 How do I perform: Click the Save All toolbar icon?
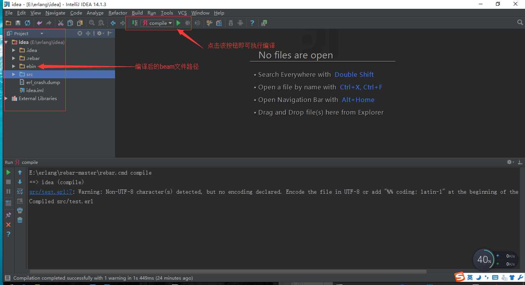point(18,23)
